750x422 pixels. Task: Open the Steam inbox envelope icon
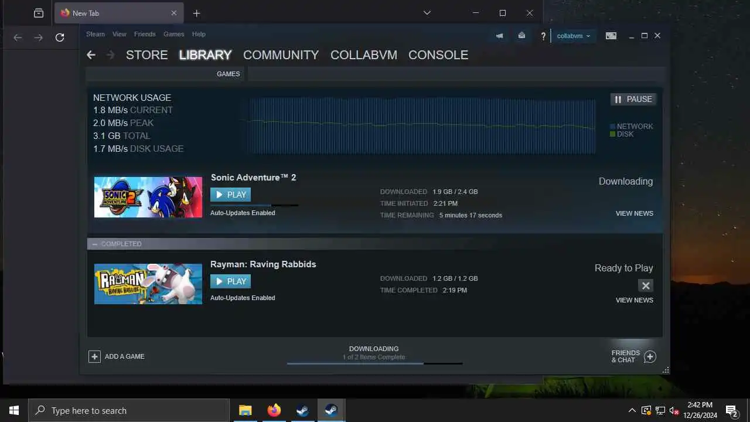point(521,36)
